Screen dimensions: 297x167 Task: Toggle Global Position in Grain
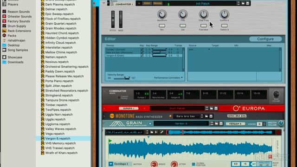[x=194, y=164]
